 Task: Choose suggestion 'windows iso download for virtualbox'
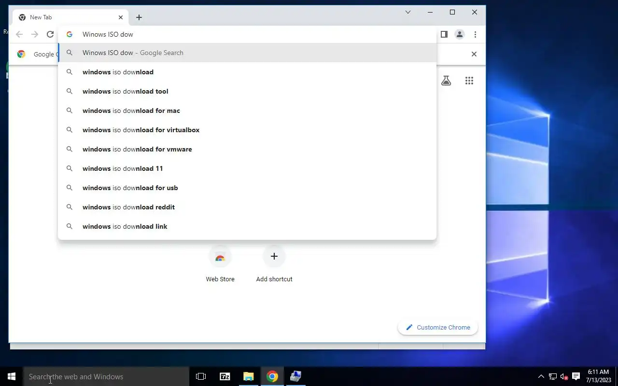point(247,130)
